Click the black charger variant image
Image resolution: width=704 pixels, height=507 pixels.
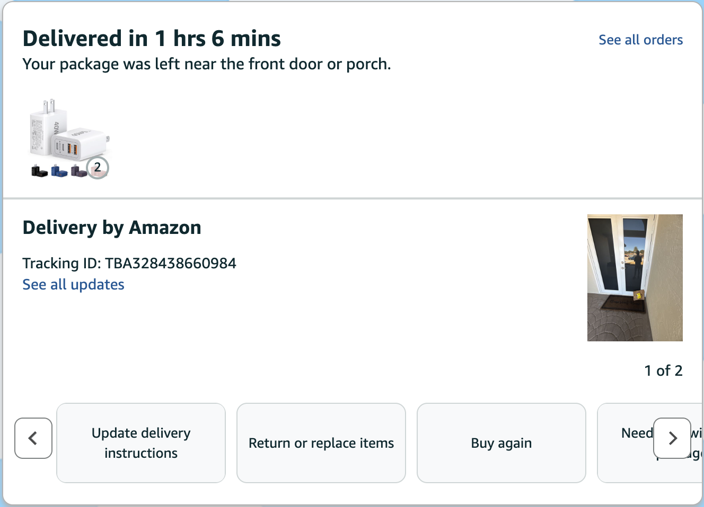coord(39,171)
